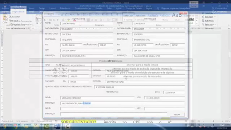Click the contratante ÓRGÃO/ESTADO field SSP/SP
This screenshot has height=130, width=231.
click(106, 45)
